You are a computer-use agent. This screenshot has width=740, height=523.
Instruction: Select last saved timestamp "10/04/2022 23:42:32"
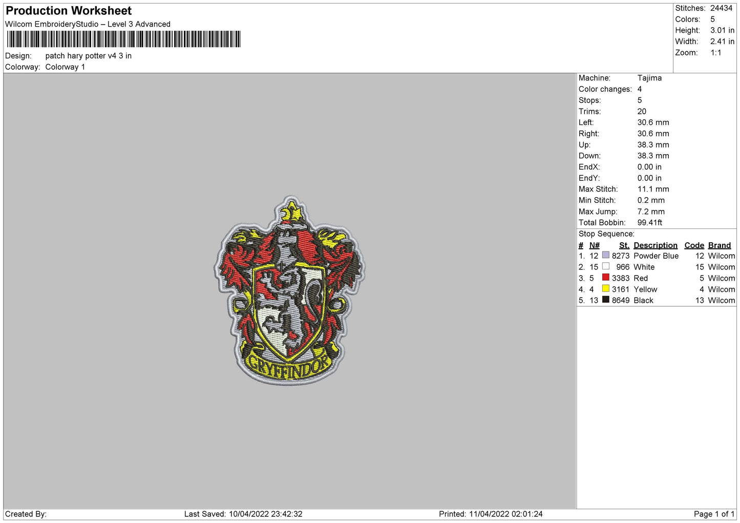click(x=266, y=514)
